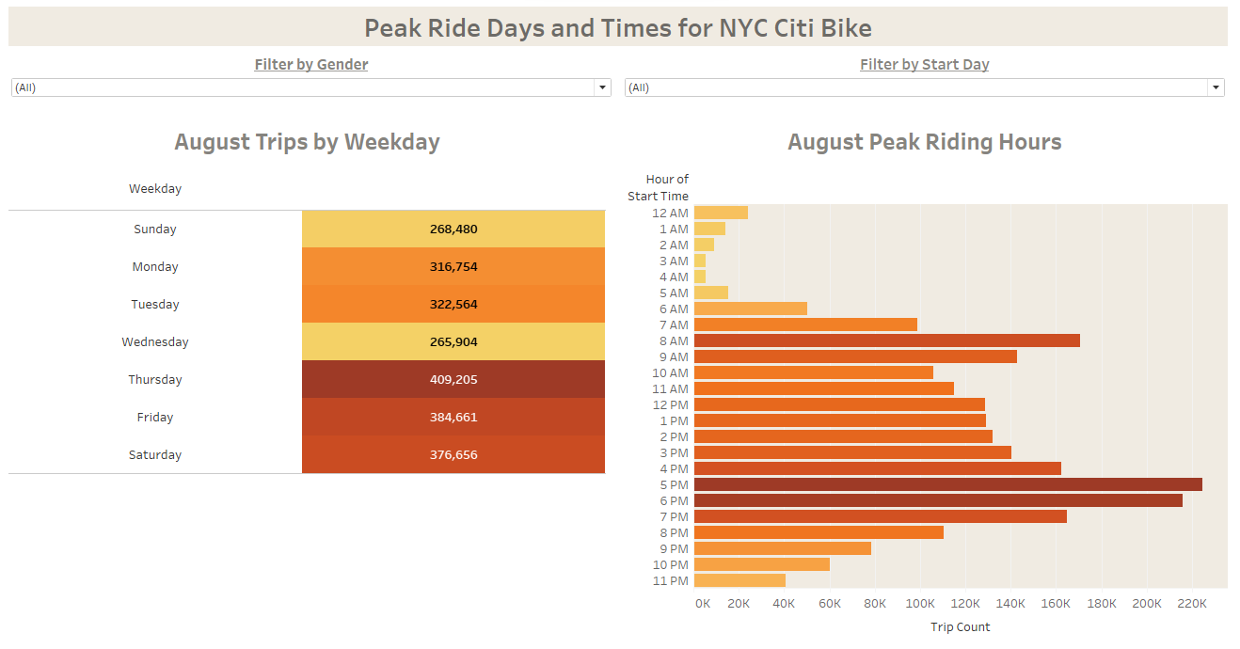Click the 8 AM peak hour bar
1240x649 pixels.
pos(884,340)
